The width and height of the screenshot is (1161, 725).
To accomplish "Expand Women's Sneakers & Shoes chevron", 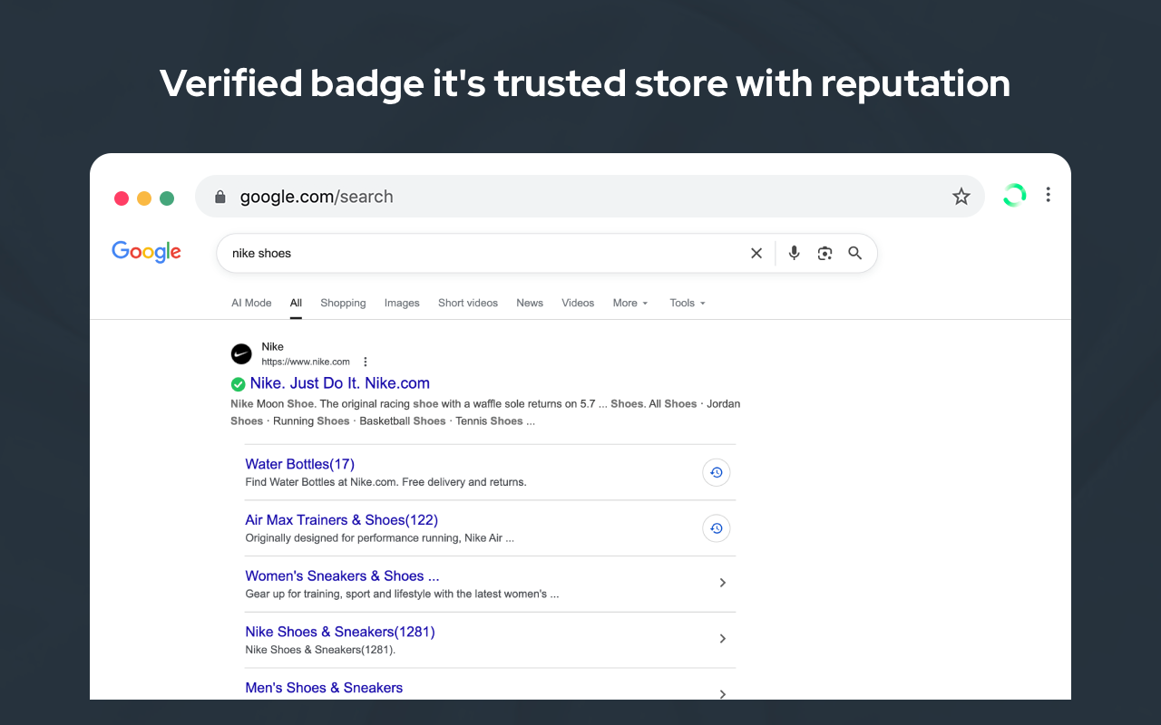I will pos(723,583).
